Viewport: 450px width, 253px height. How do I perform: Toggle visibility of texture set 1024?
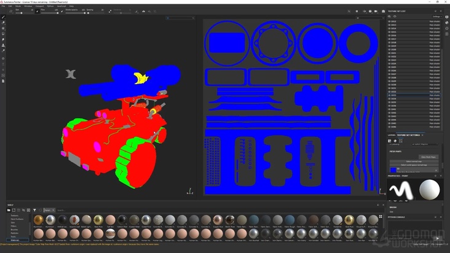389,63
